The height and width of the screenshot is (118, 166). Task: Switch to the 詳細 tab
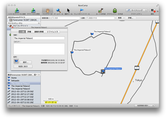click(x=29, y=32)
